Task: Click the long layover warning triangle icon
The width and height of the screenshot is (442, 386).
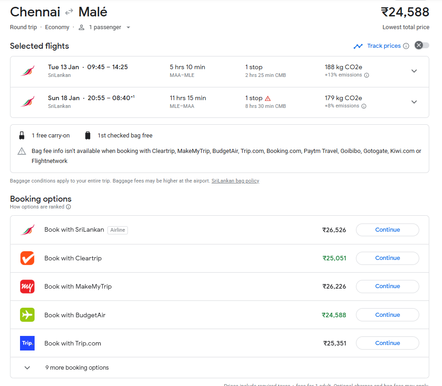Action: 268,98
